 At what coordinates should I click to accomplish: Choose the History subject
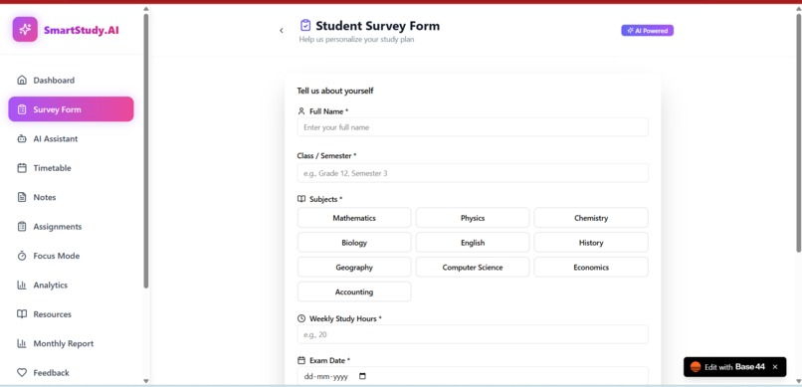coord(591,243)
